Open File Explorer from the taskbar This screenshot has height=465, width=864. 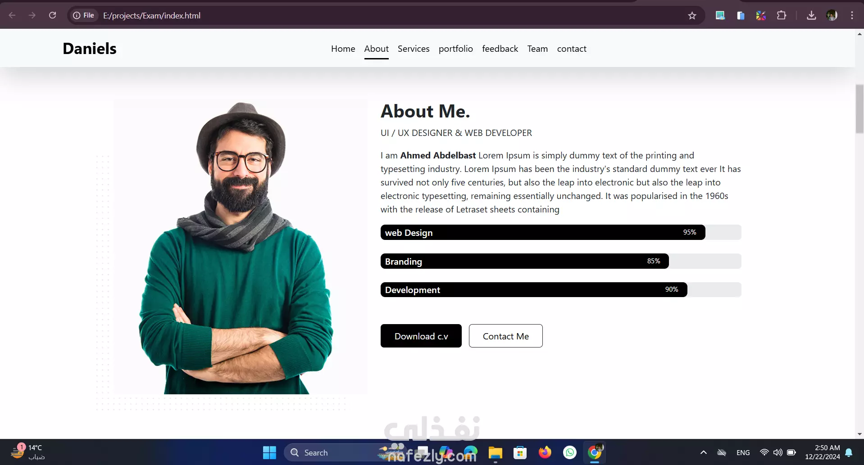pyautogui.click(x=496, y=452)
